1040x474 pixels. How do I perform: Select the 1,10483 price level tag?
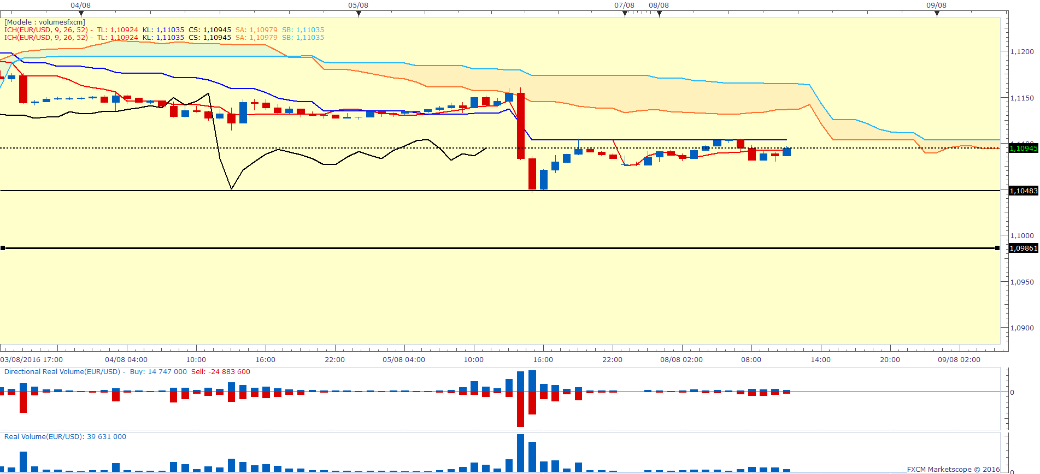[1023, 191]
